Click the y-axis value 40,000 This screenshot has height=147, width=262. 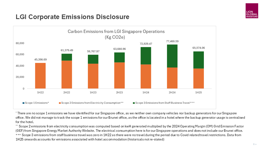point(20,66)
